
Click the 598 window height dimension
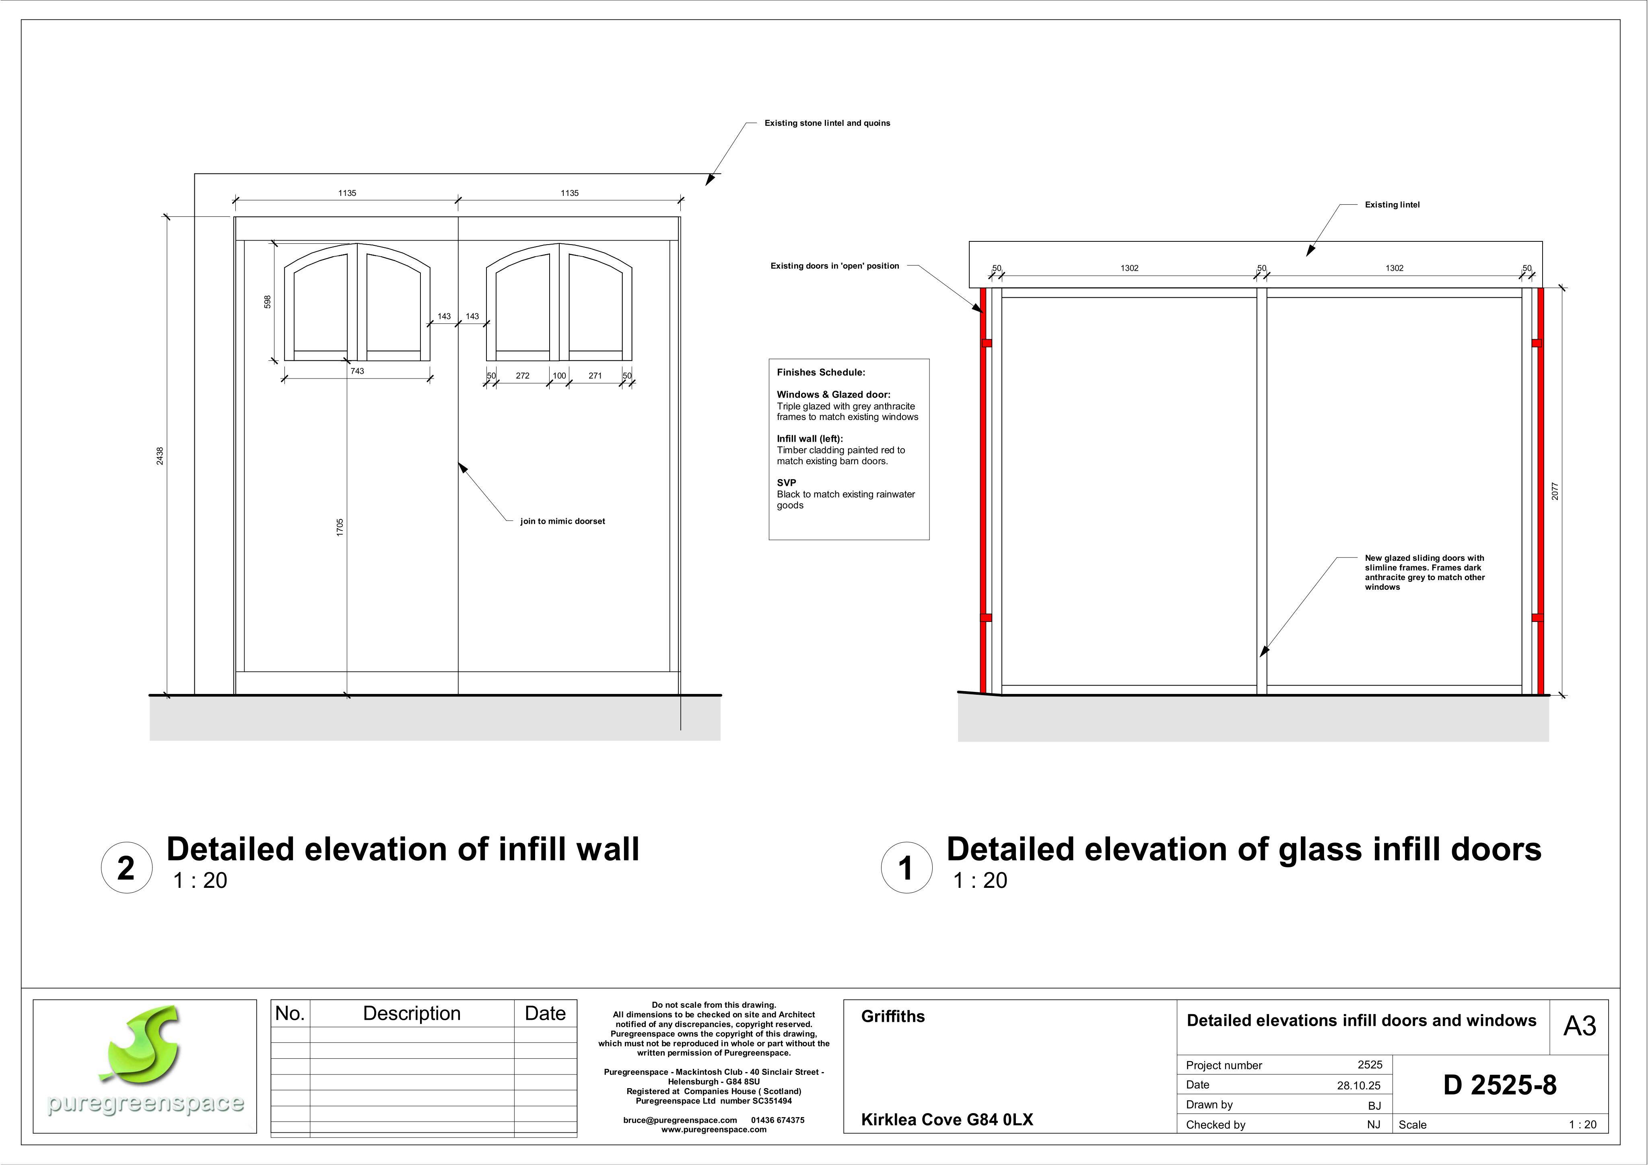tap(268, 302)
